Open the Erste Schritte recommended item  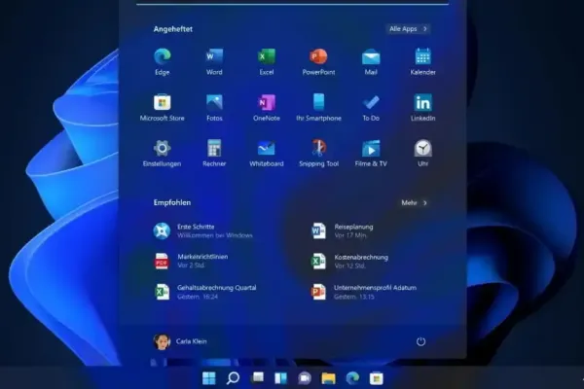(203, 230)
